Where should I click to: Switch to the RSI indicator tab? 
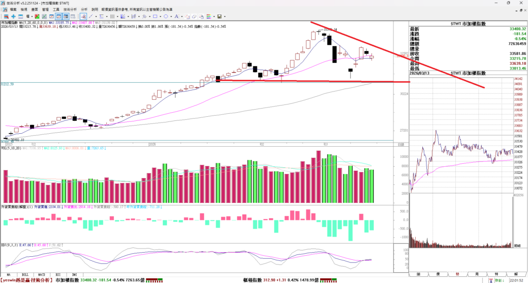(x=58, y=275)
